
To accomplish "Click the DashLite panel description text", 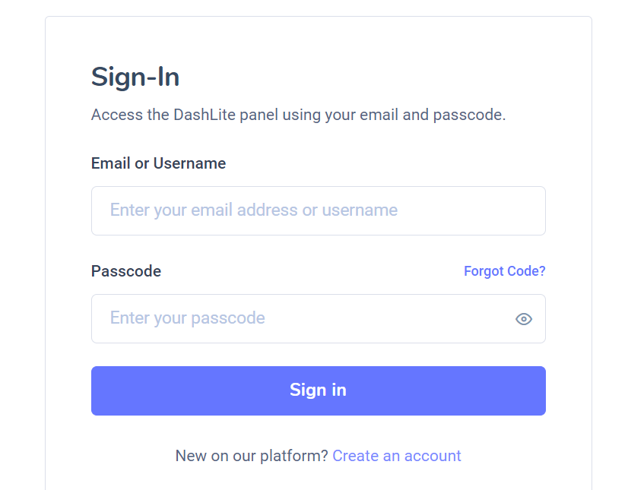I will [298, 115].
